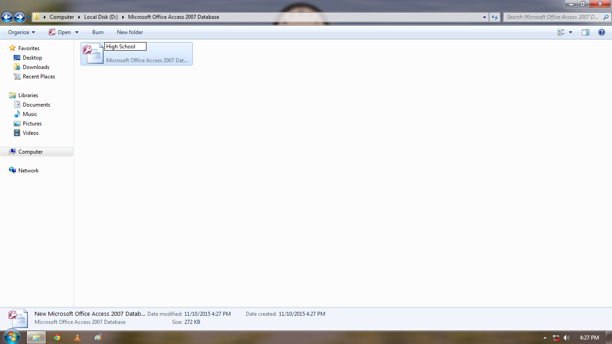Click the Size value 272 KB
612x344 pixels.
[192, 322]
